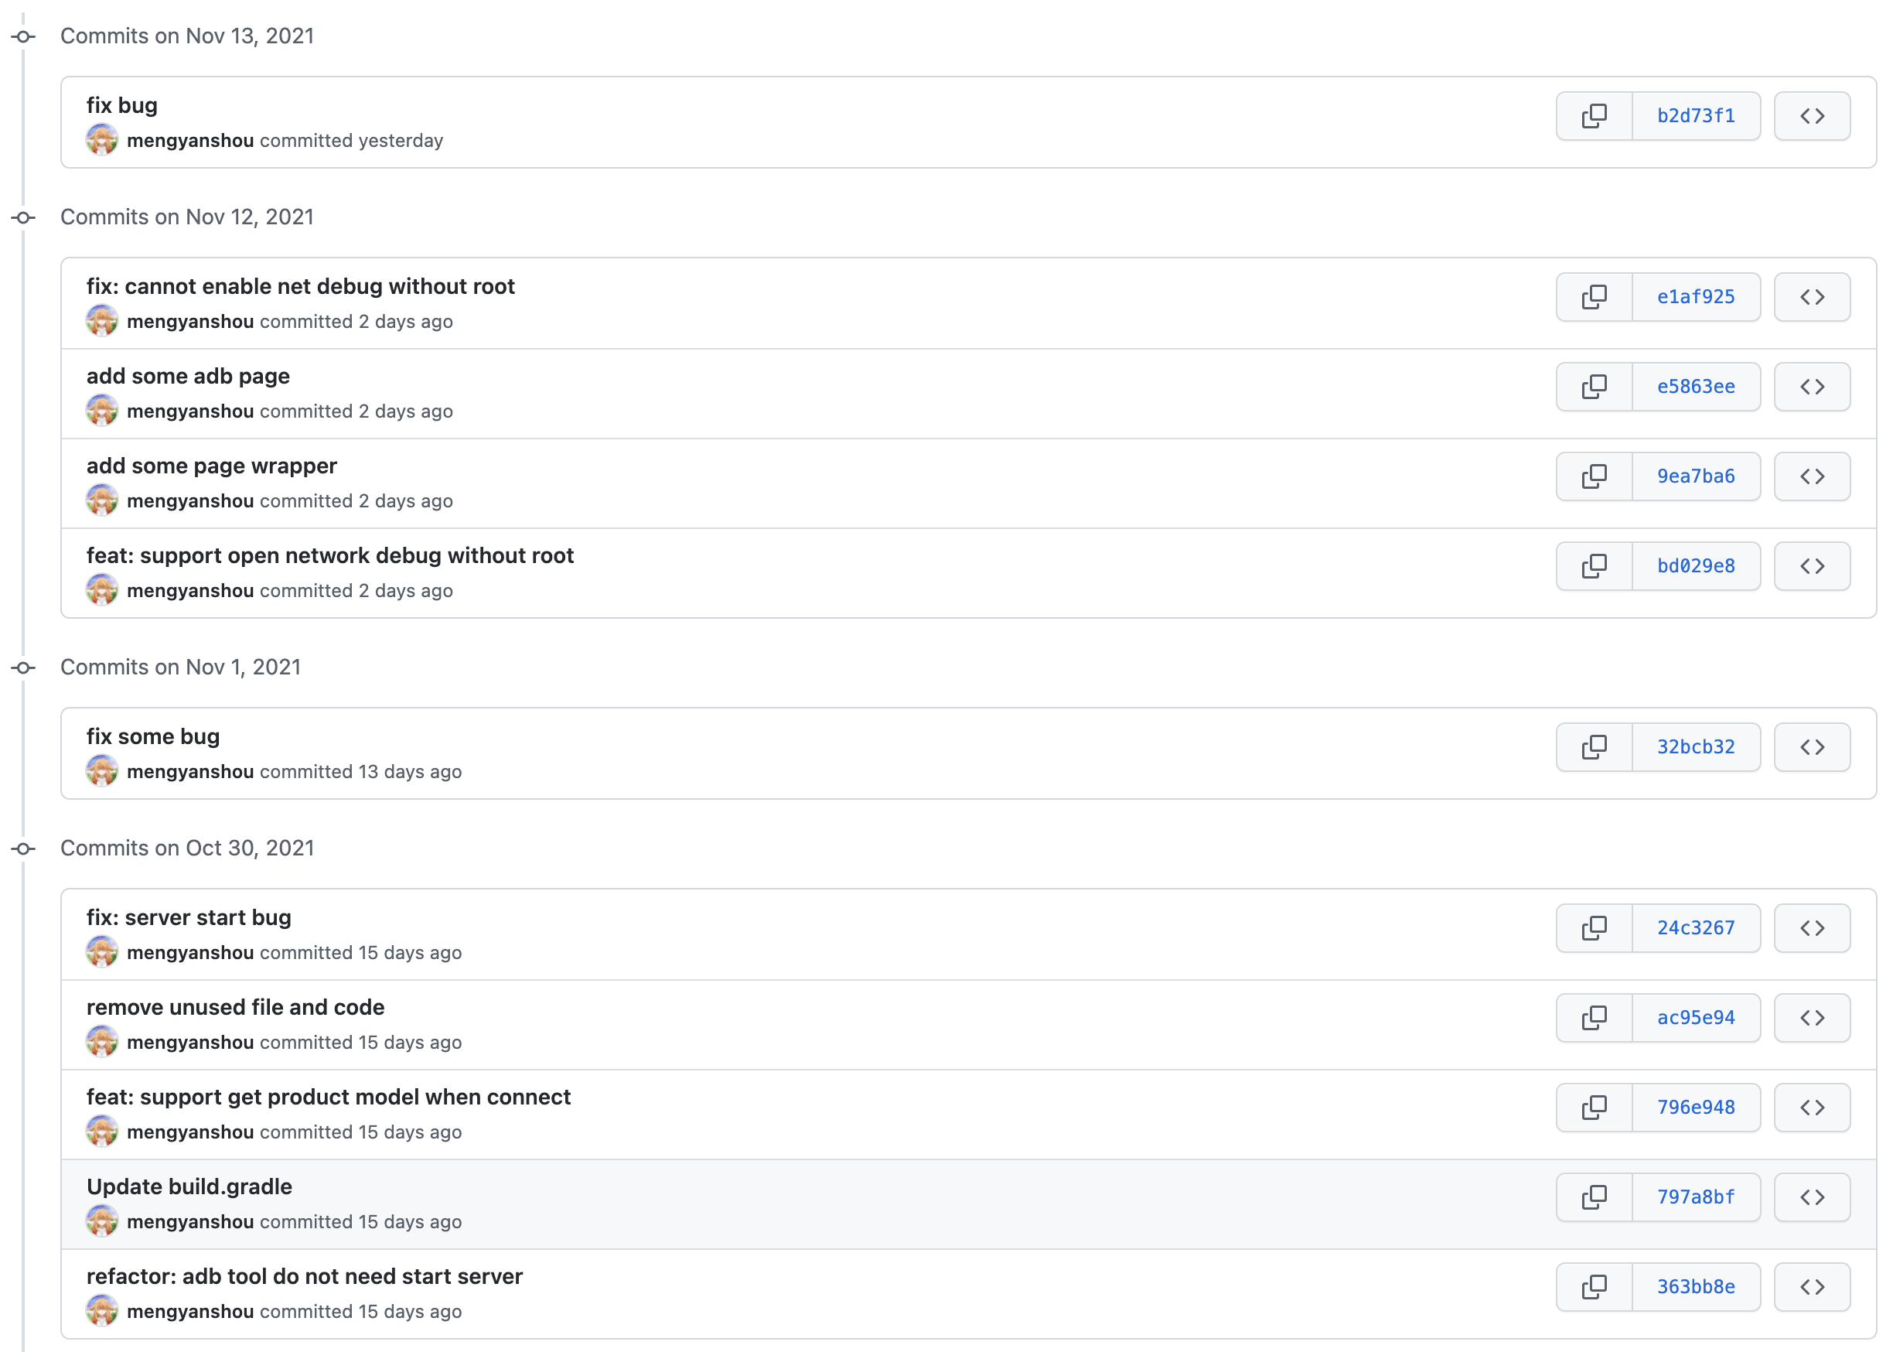The width and height of the screenshot is (1893, 1352).
Task: Copy full SHA for commit e5863ee
Action: [x=1594, y=388]
